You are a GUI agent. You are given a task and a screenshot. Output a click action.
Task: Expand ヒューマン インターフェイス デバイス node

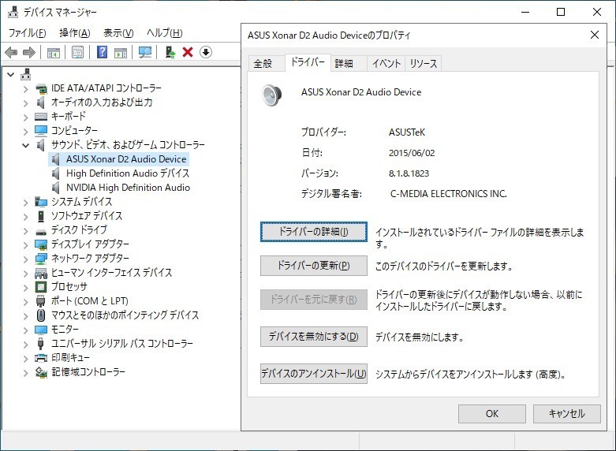[25, 273]
